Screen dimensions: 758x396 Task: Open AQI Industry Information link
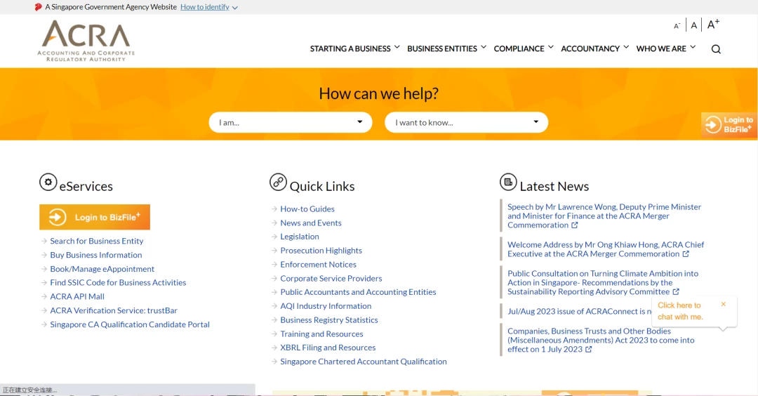(326, 306)
